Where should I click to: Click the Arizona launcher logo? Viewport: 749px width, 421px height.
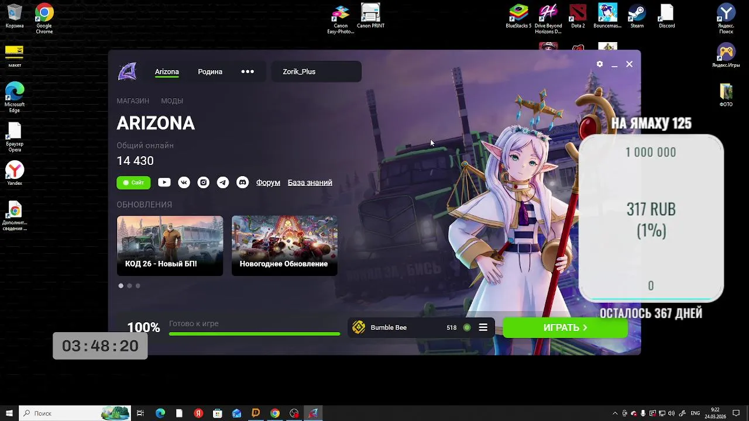pyautogui.click(x=127, y=71)
